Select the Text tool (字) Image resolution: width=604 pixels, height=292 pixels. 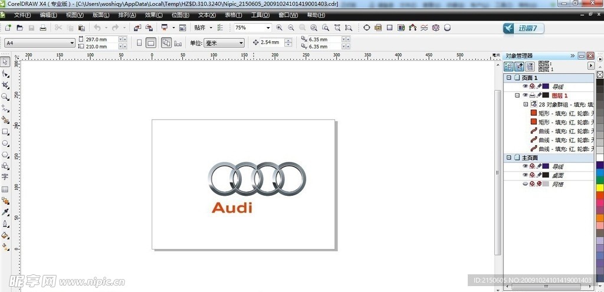pyautogui.click(x=5, y=177)
